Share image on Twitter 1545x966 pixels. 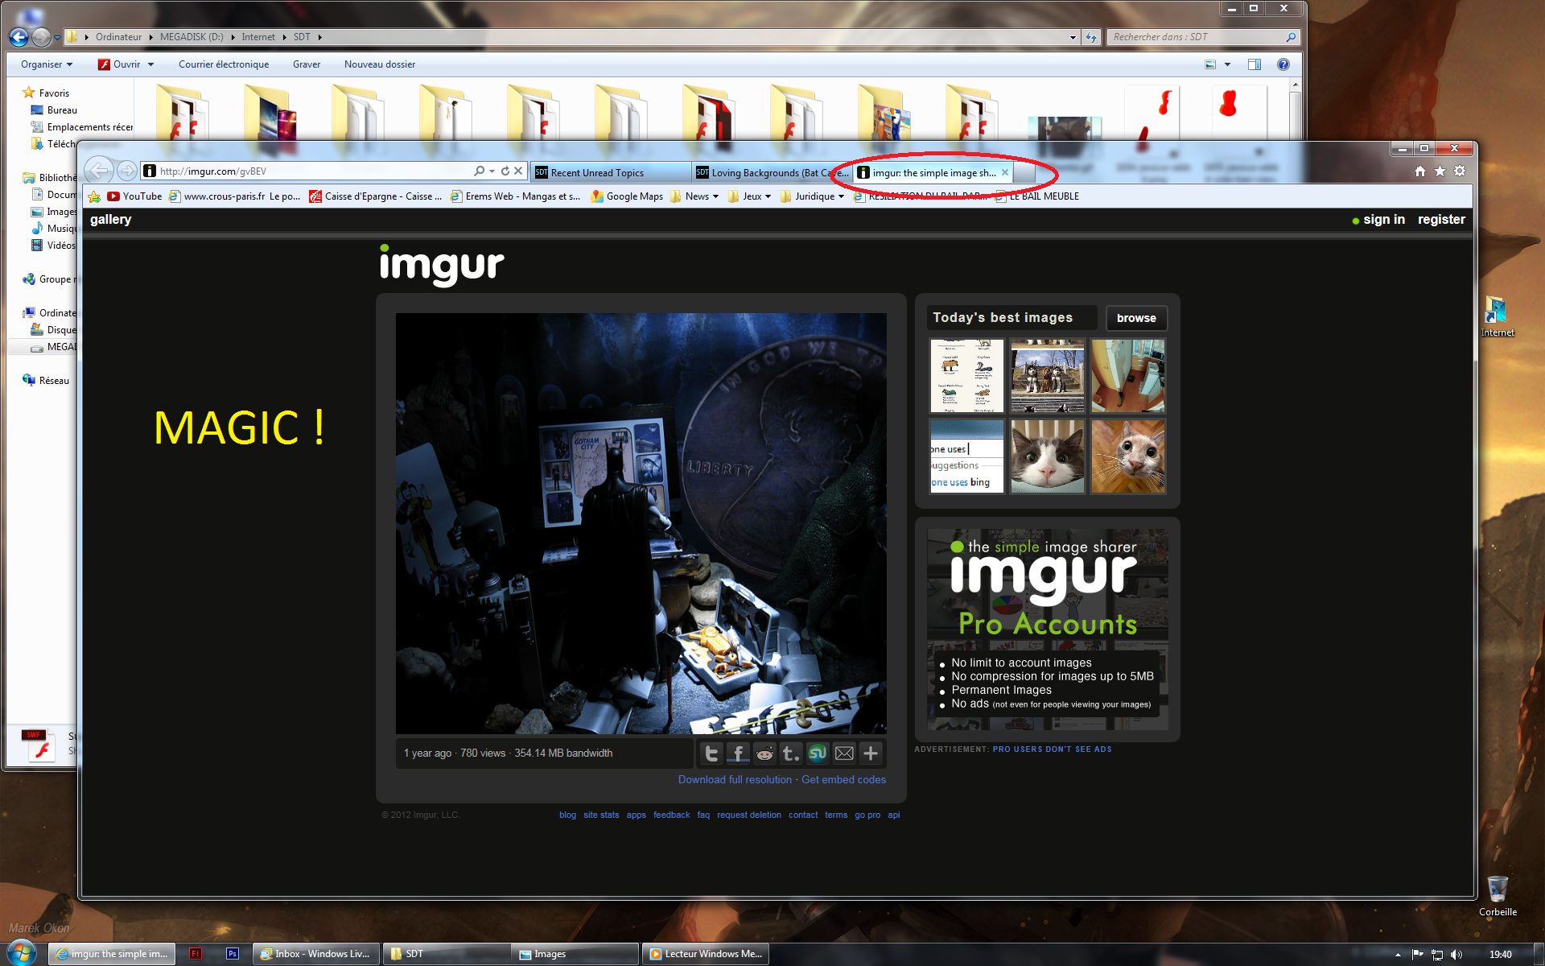(x=711, y=753)
